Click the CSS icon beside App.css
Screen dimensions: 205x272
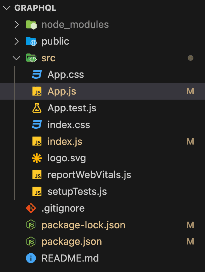click(37, 75)
